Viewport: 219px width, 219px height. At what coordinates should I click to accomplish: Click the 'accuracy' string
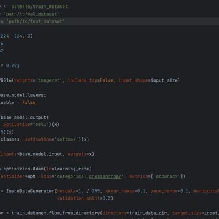[167, 176]
